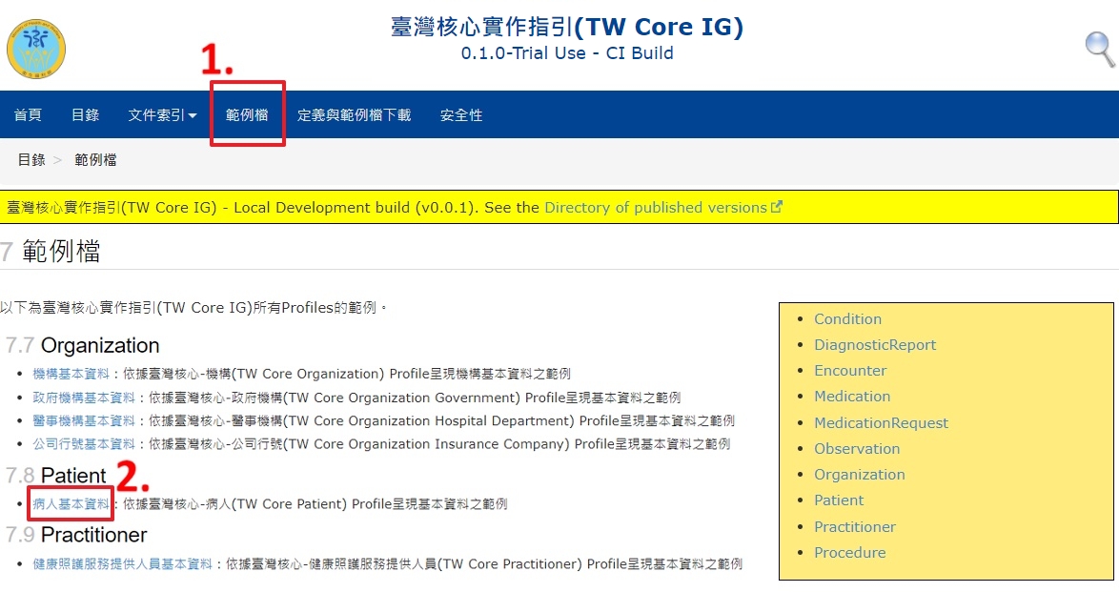The image size is (1119, 592).
Task: Select 目錄 in the navigation bar
Action: [85, 115]
